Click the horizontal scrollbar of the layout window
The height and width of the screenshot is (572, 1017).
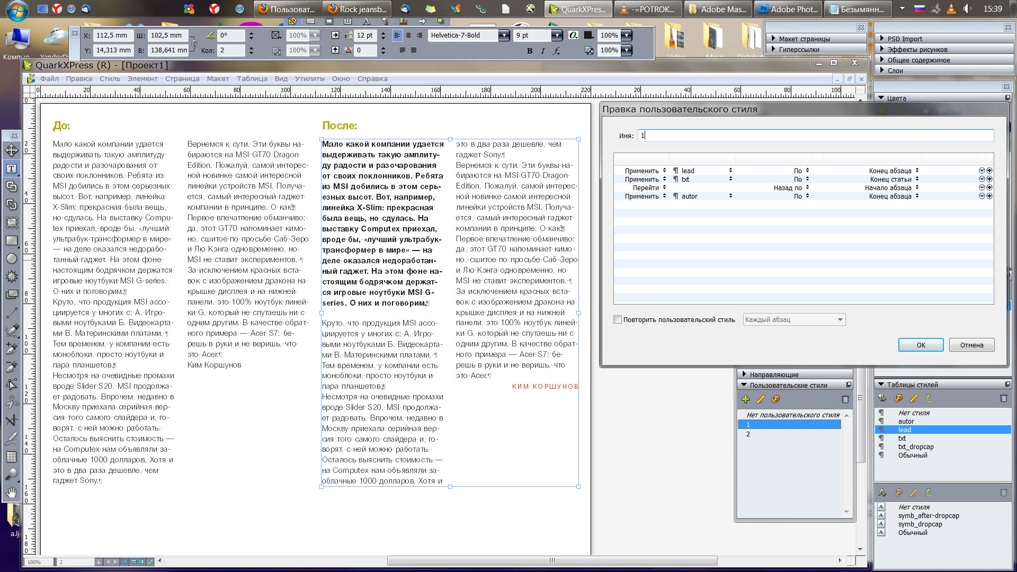552,560
